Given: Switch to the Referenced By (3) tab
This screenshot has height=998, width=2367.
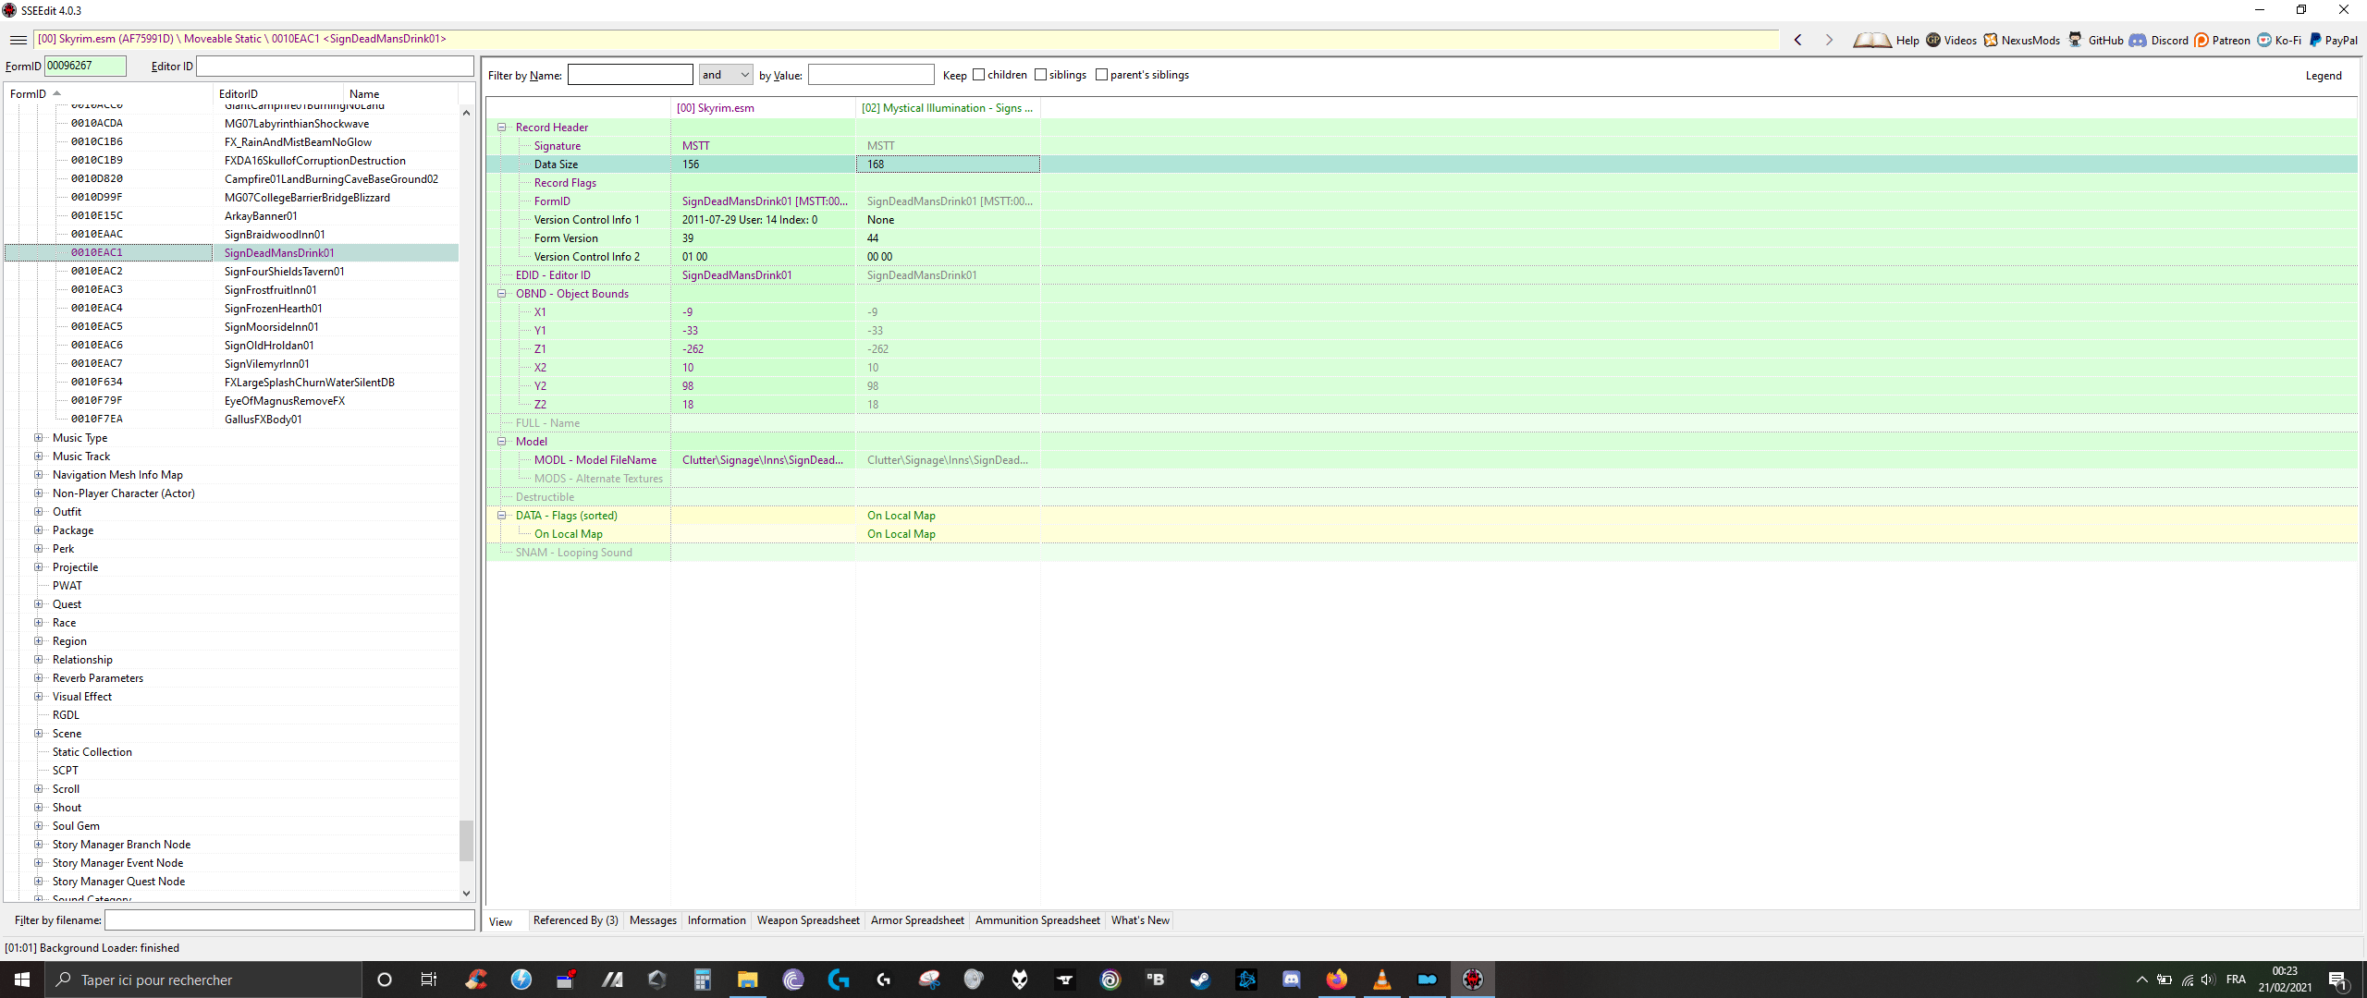Looking at the screenshot, I should pos(575,920).
